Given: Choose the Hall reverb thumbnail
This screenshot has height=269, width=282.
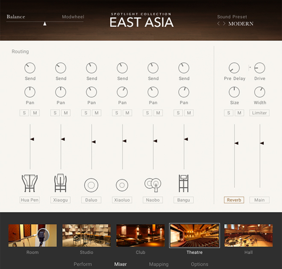Looking at the screenshot, I should click(248, 235).
